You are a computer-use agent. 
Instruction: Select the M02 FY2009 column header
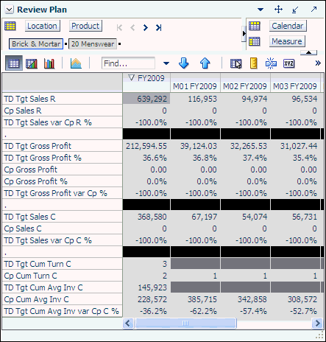(245, 86)
